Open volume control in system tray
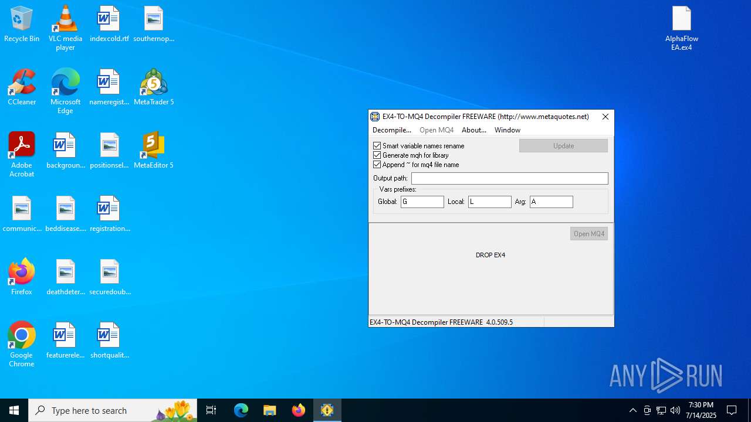 (x=675, y=410)
